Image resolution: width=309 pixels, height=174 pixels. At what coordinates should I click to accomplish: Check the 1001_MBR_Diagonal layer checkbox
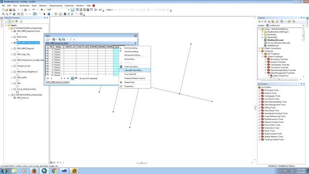tap(14, 48)
